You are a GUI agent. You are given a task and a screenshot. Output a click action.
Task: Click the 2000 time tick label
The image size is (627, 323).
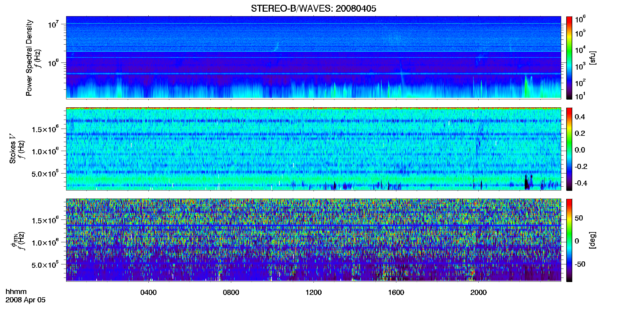[478, 292]
